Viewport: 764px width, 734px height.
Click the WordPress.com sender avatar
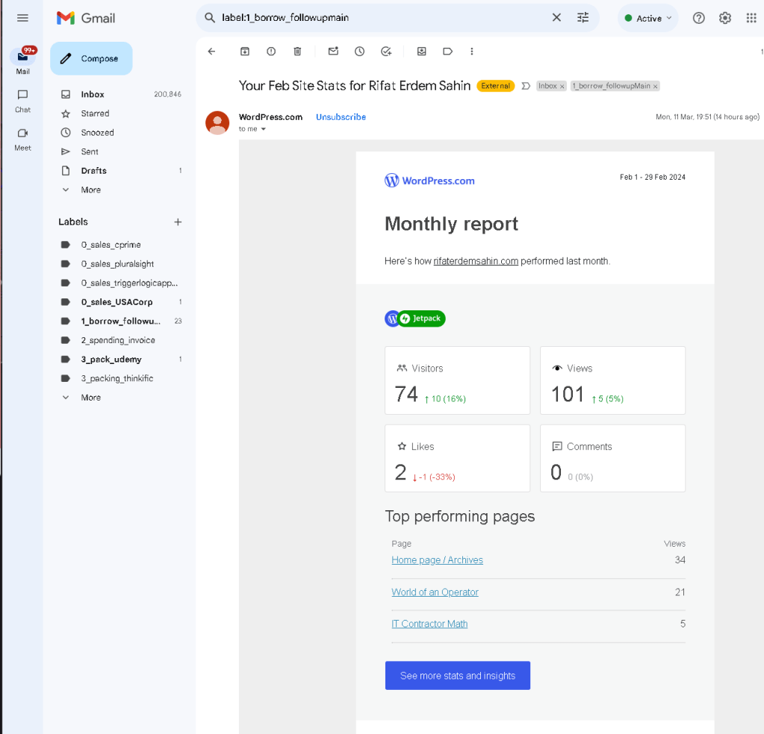coord(217,122)
